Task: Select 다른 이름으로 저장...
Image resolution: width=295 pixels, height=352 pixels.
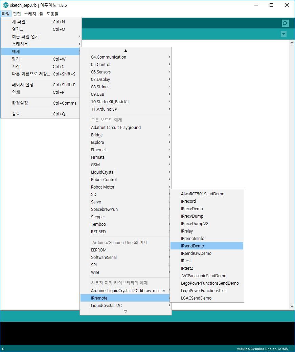Action: pos(41,74)
